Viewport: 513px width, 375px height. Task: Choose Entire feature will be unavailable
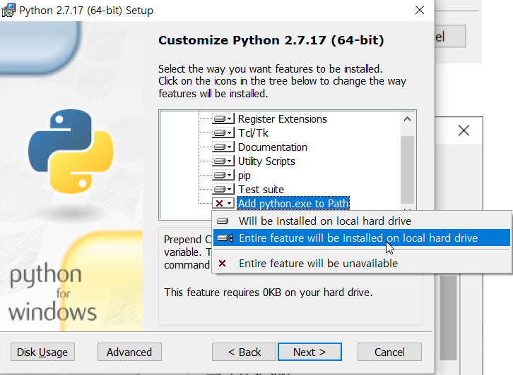point(362,263)
